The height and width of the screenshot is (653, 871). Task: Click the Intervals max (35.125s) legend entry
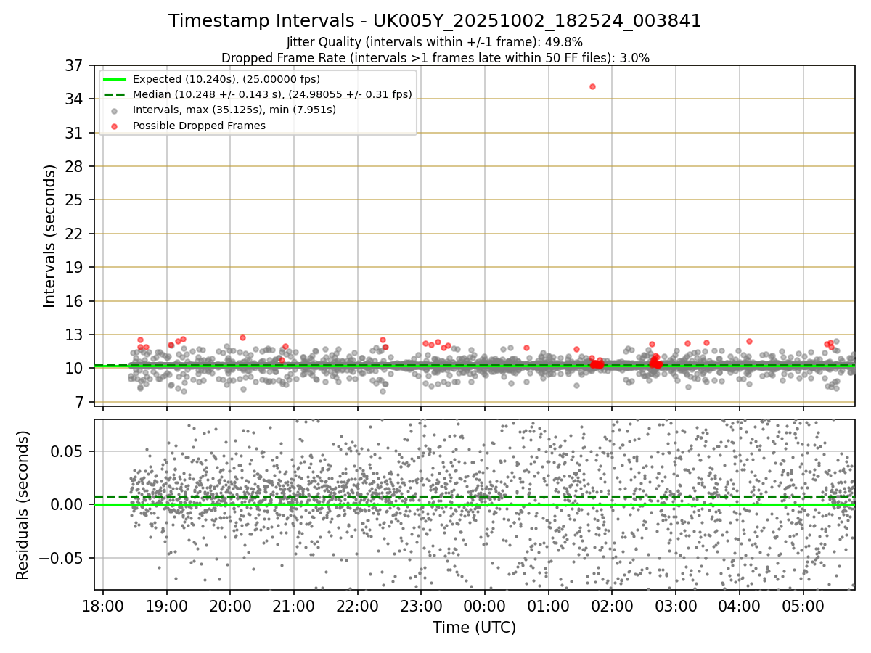coord(234,110)
